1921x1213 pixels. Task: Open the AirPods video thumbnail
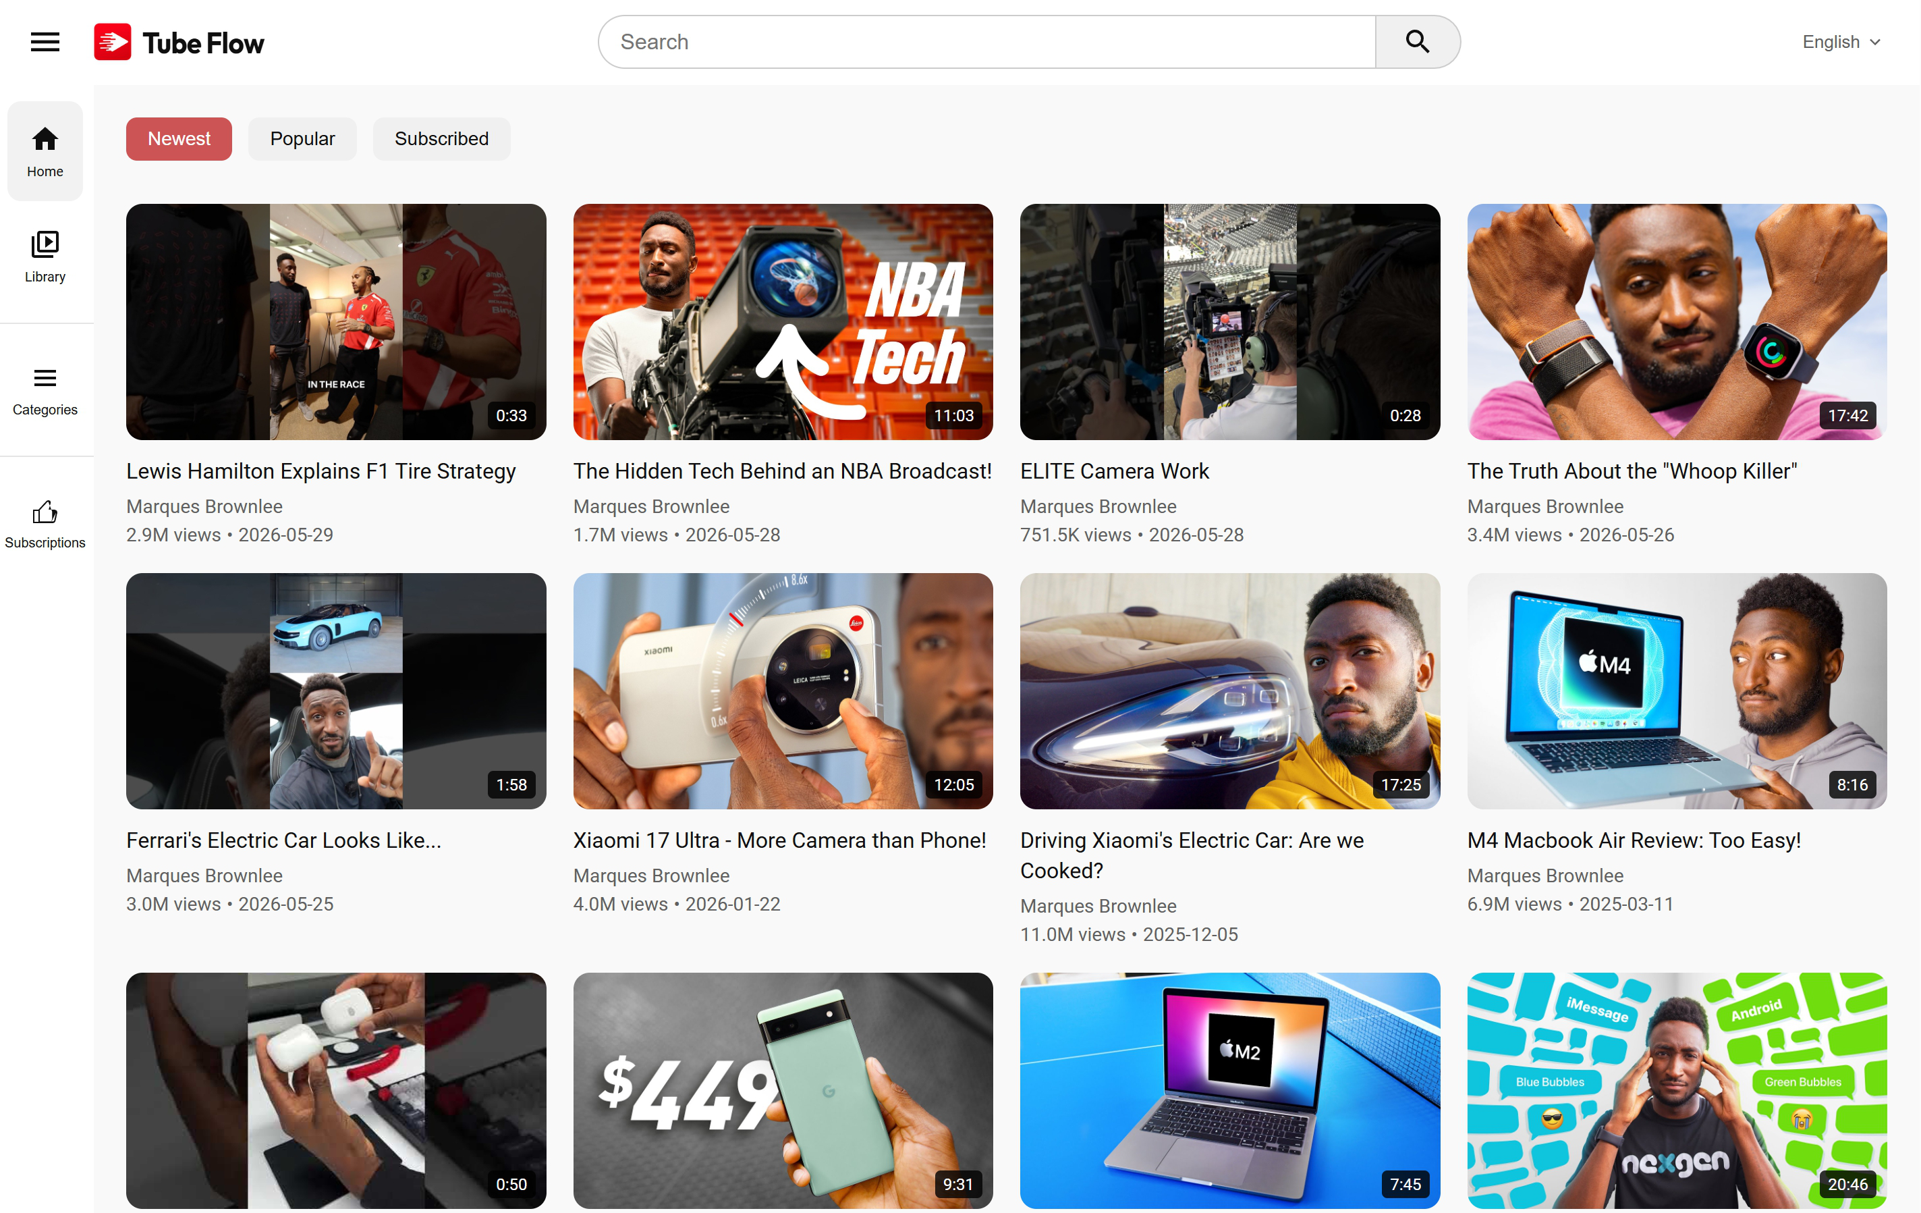point(336,1090)
